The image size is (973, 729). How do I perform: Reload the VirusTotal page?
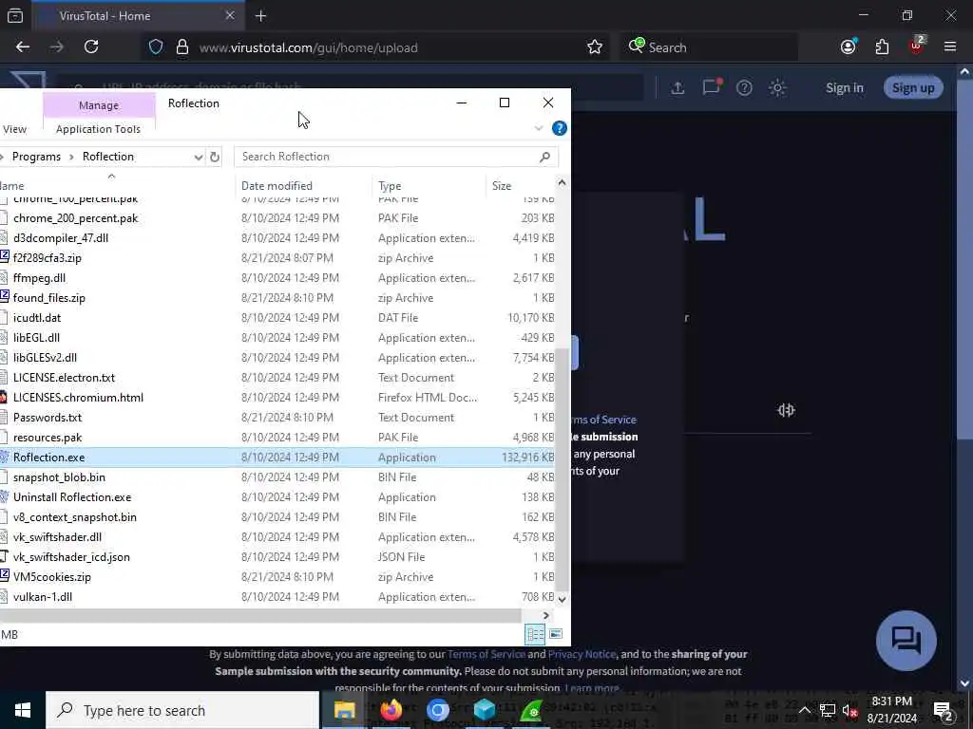point(91,47)
